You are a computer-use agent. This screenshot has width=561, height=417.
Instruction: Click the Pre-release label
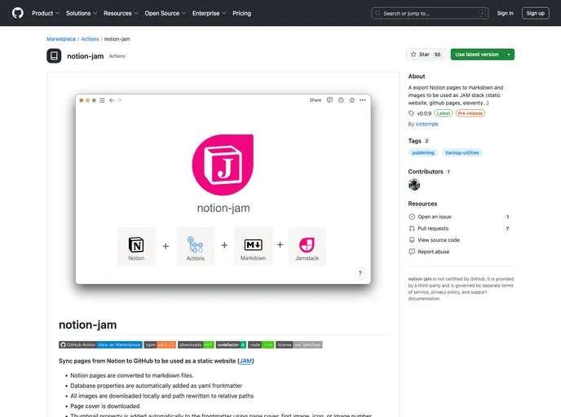click(x=470, y=113)
